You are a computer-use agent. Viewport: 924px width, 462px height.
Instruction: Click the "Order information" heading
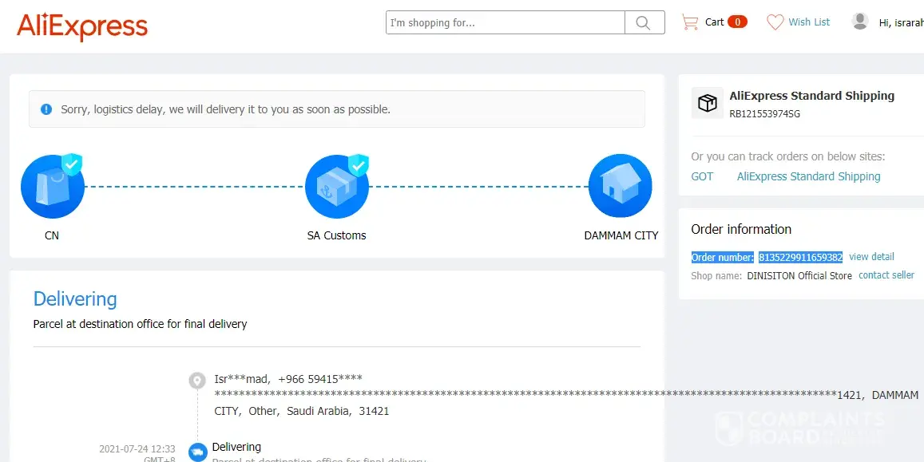point(741,229)
